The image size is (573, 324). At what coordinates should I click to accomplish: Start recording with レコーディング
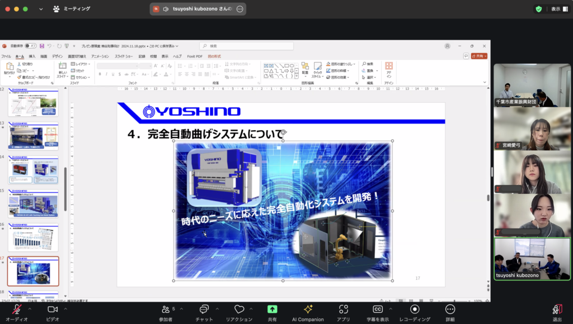[x=415, y=313]
